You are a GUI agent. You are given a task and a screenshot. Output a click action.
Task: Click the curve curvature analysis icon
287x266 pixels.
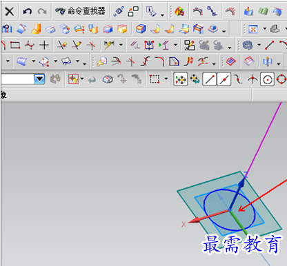coord(198,11)
